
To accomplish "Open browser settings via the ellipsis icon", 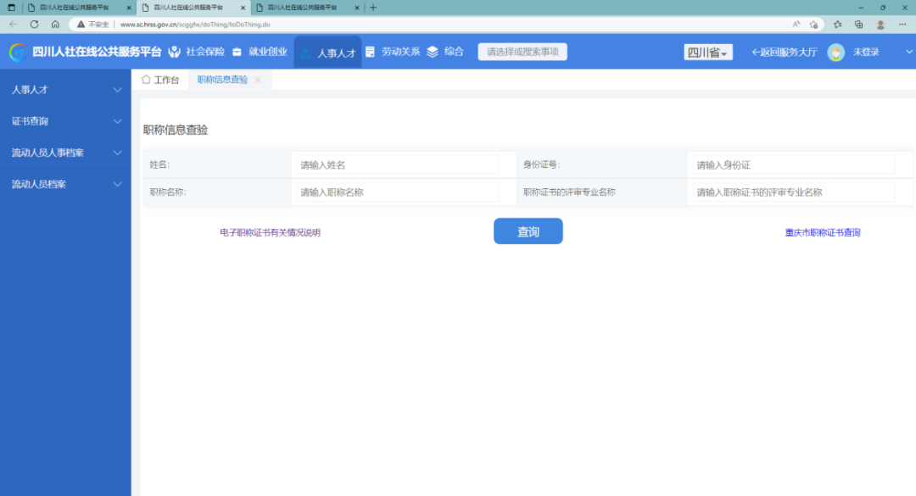I will click(x=902, y=25).
